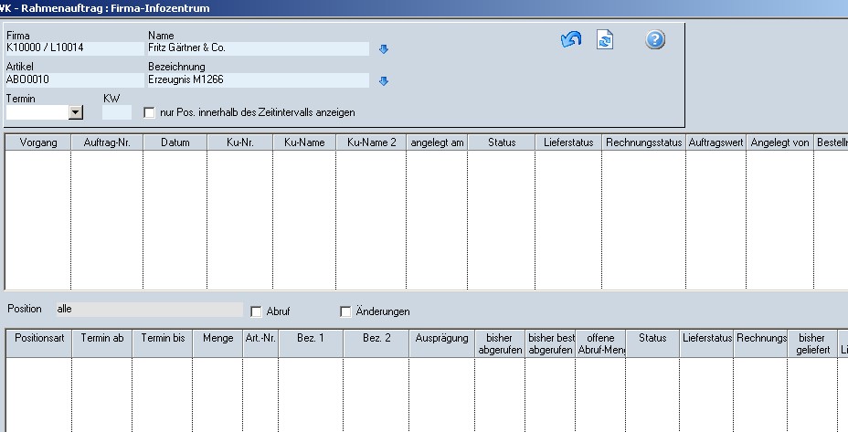Screen dimensions: 848x432
Task: Click the Firma field K10000 / L10014
Action: tap(74, 49)
